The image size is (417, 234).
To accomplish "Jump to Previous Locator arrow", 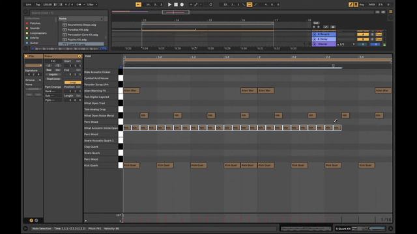I will tap(314, 27).
